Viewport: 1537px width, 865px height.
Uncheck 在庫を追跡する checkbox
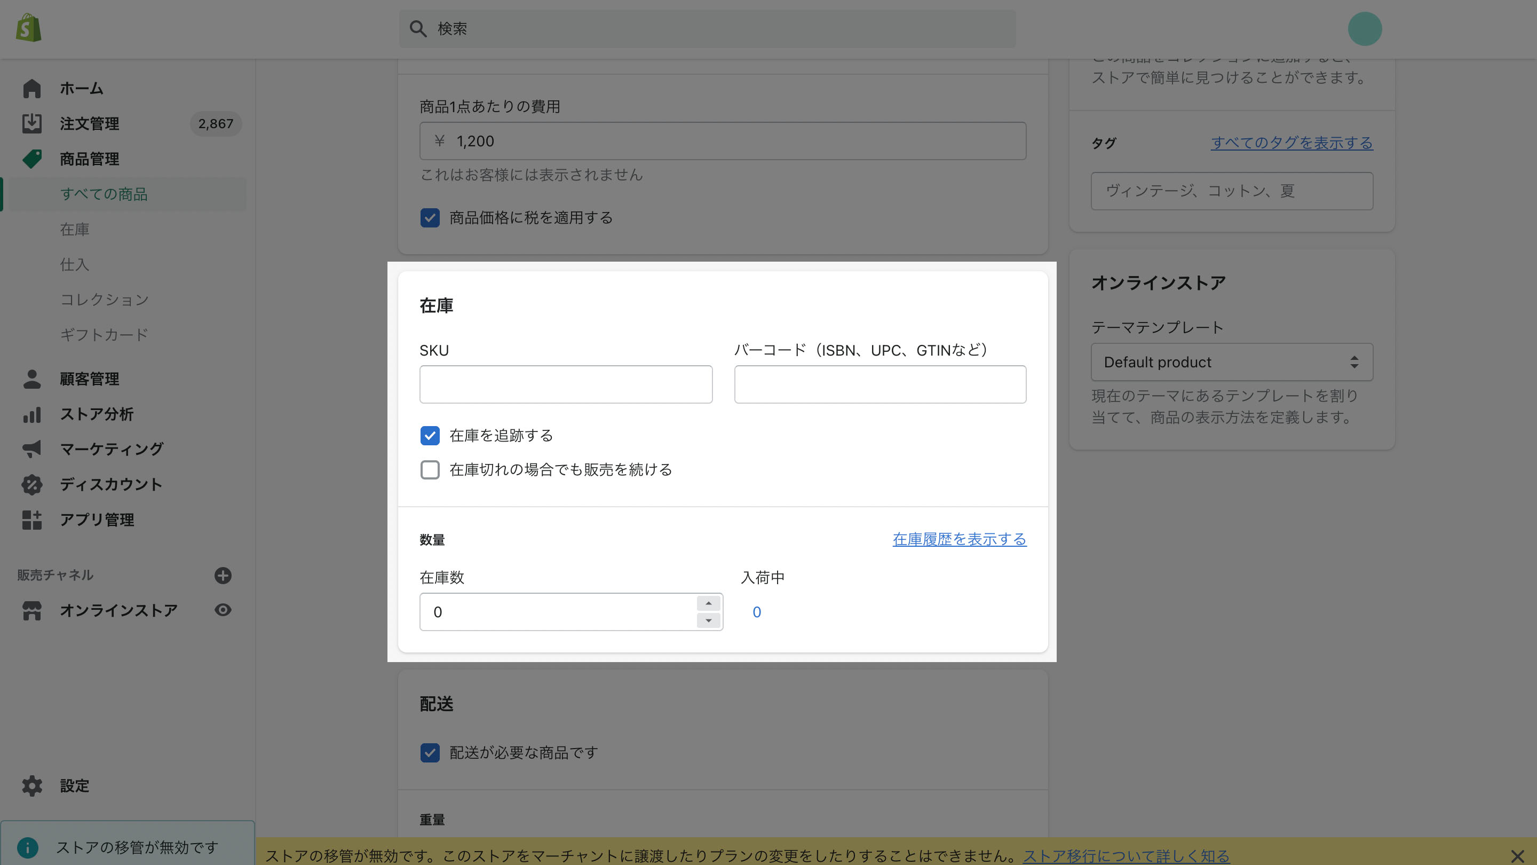(430, 435)
